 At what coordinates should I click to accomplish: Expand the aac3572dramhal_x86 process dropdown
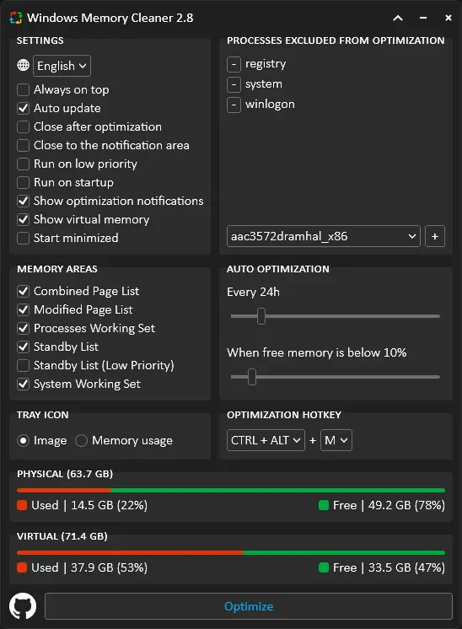[x=323, y=236]
